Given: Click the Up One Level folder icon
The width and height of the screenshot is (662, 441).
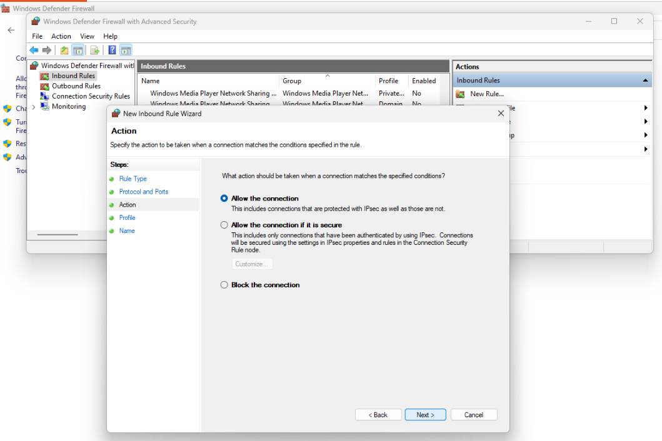Looking at the screenshot, I should point(64,50).
